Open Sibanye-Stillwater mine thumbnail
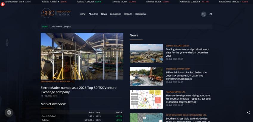Viewport: 253px width, 122px height. point(146,53)
